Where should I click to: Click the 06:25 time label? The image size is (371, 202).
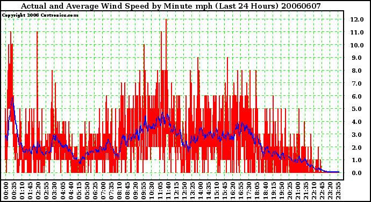pos(95,191)
